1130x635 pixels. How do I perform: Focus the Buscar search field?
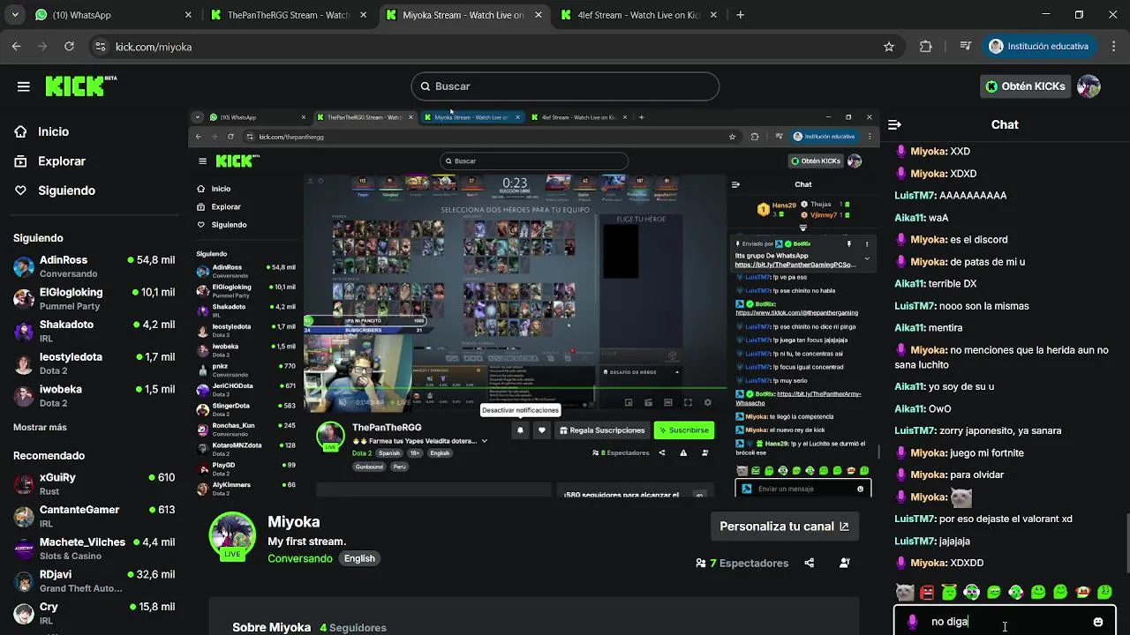pyautogui.click(x=565, y=86)
